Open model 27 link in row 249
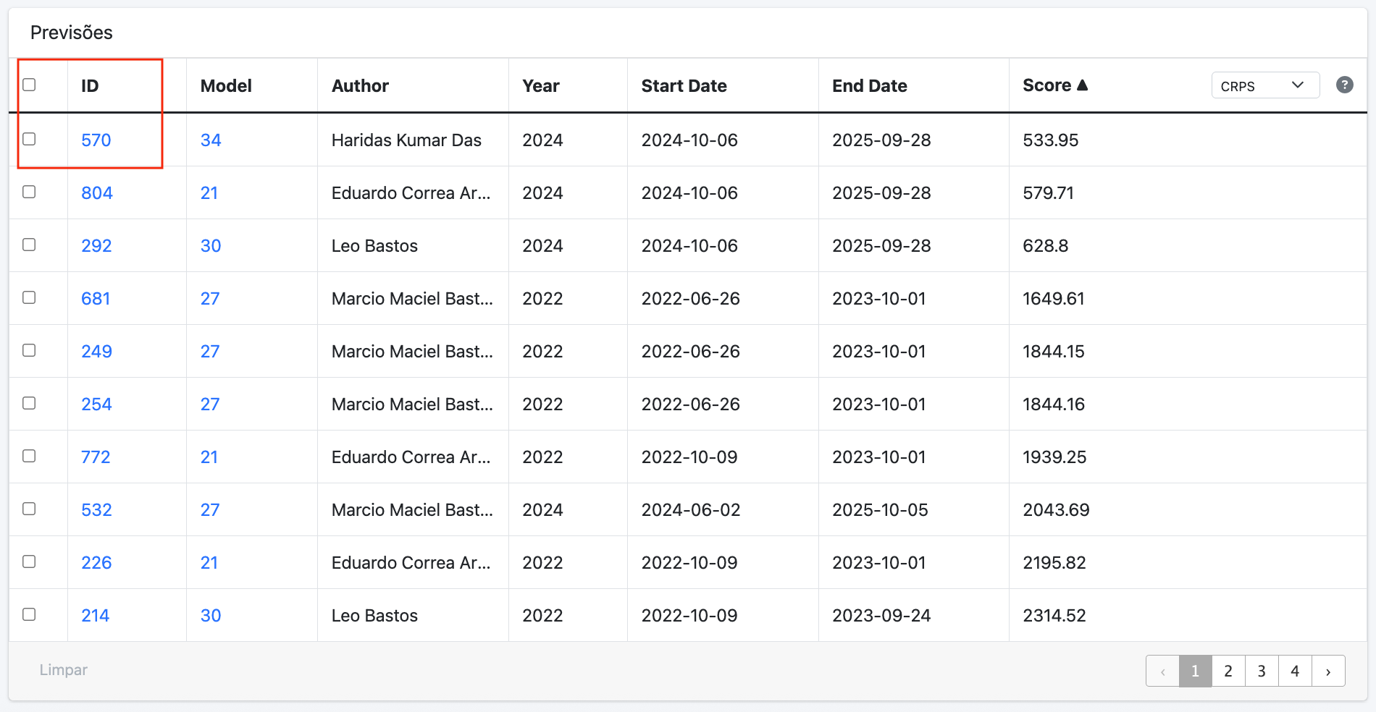 point(210,352)
